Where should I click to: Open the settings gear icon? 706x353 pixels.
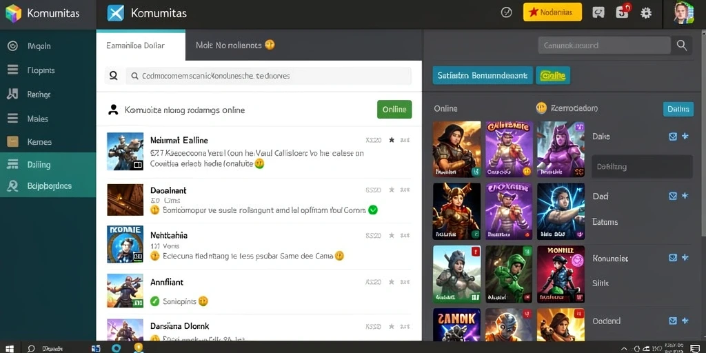tap(646, 12)
